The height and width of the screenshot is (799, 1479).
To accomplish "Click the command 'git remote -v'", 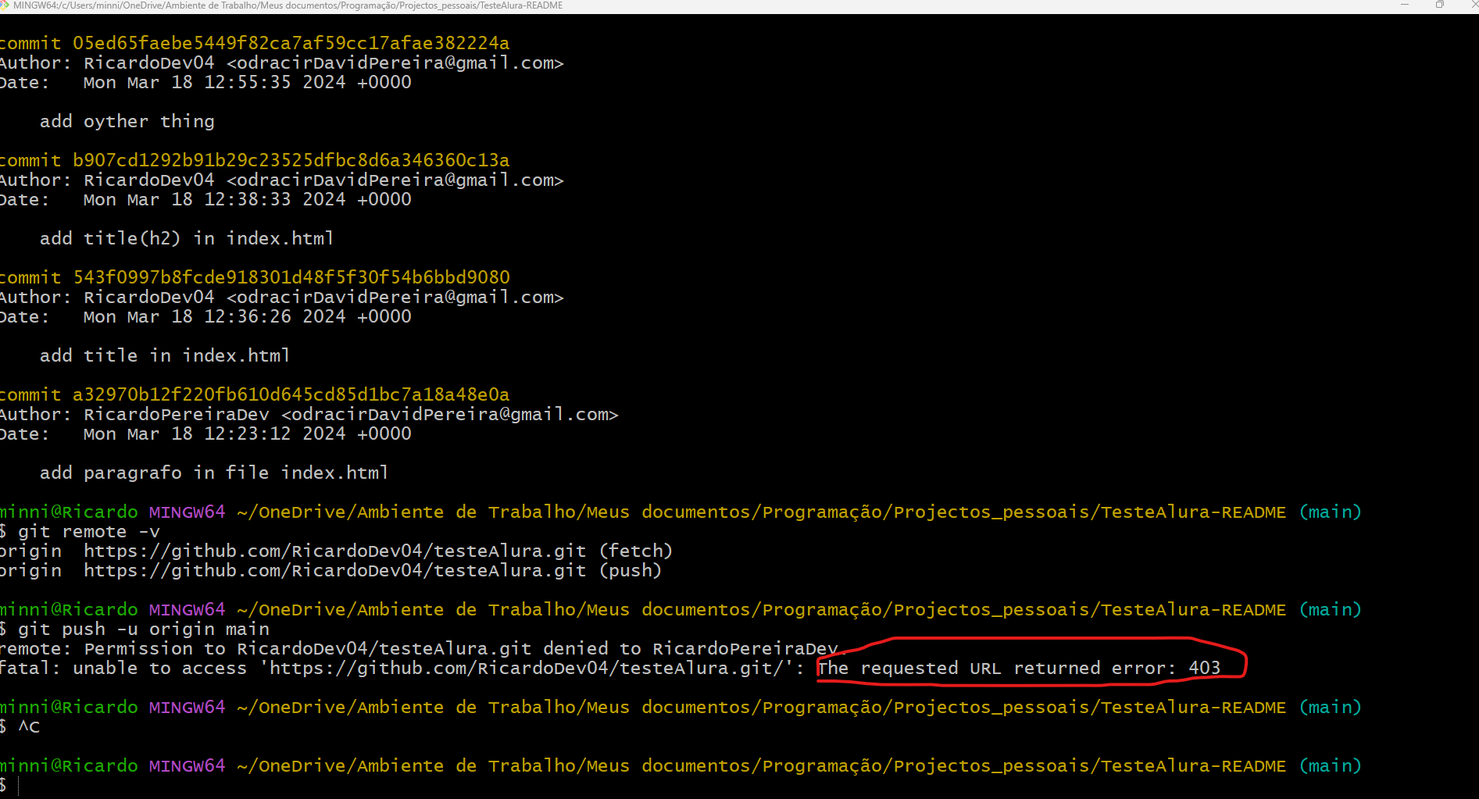I will point(88,531).
